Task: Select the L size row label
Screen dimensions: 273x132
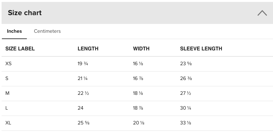Action: coord(7,108)
